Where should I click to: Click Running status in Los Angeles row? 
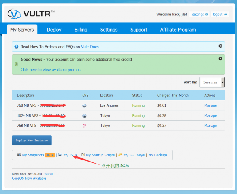coord(138,105)
